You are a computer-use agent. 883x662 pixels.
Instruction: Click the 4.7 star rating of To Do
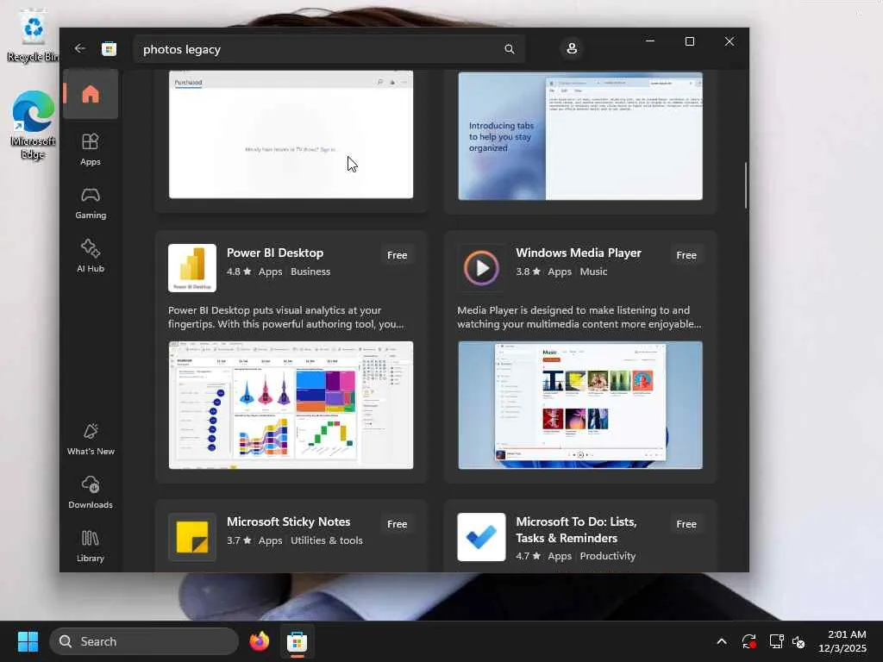[529, 556]
